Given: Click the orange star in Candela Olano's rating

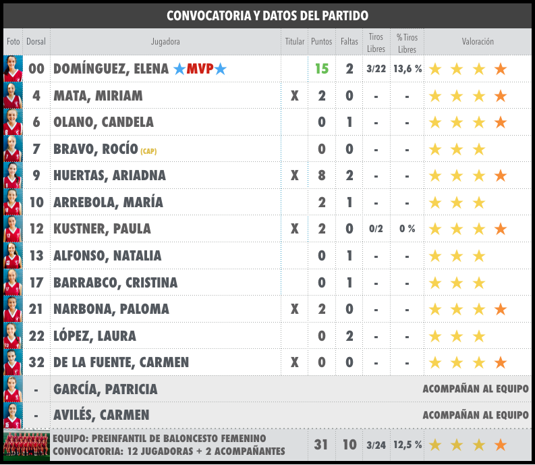Looking at the screenshot, I should (x=501, y=122).
